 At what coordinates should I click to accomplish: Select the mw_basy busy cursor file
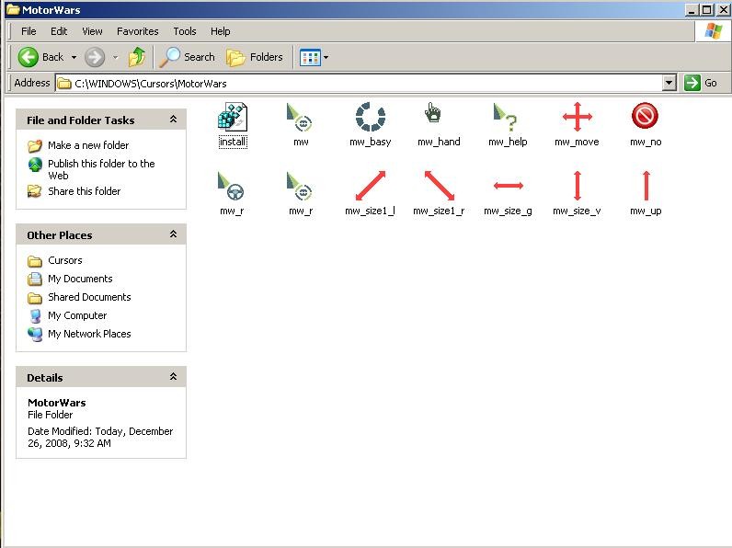(x=370, y=118)
